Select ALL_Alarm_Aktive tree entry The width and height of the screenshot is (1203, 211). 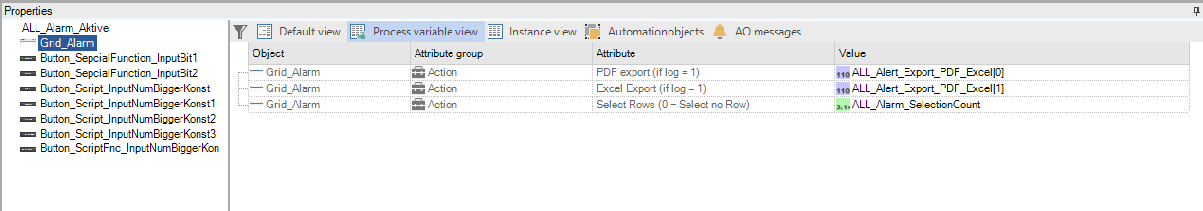click(65, 28)
